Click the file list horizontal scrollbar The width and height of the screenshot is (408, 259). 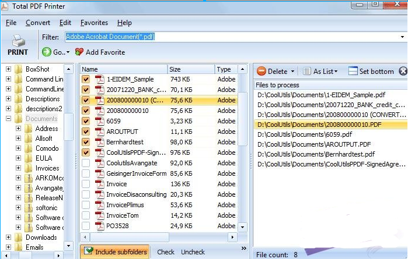(158, 237)
